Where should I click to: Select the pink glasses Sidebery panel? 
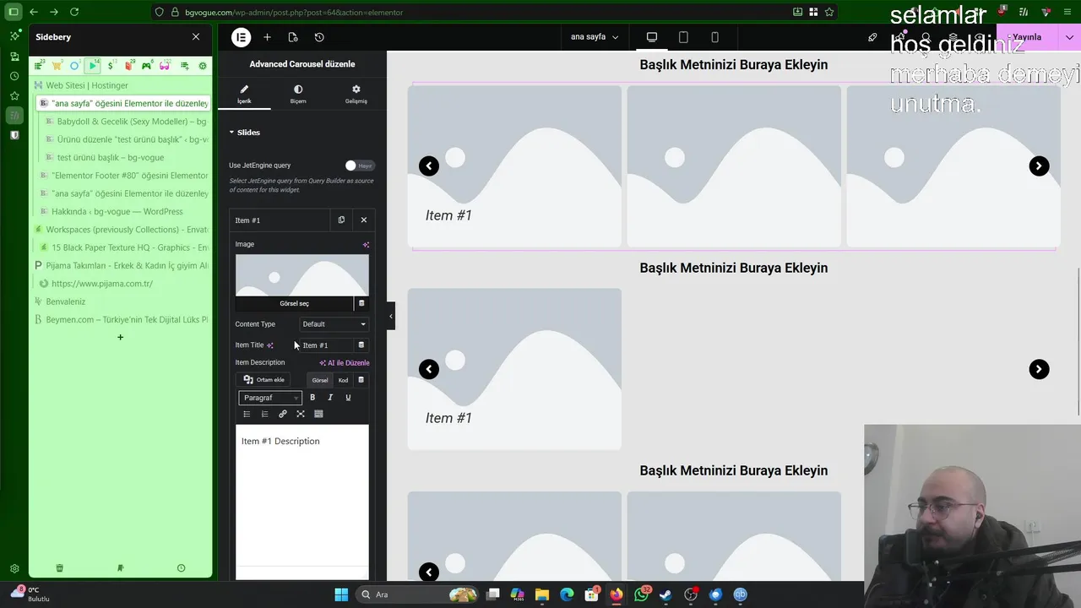pos(165,66)
